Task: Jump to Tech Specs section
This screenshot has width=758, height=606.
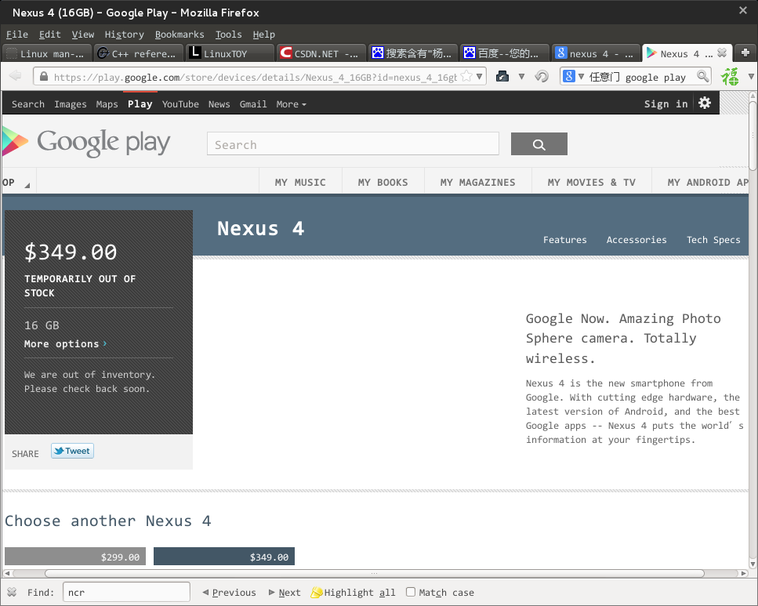Action: click(713, 240)
